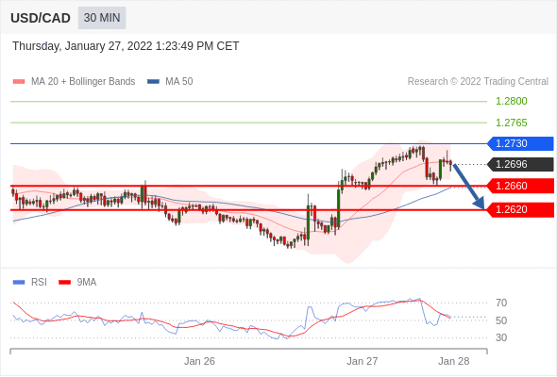Select the black 1.2696 current price tag
This screenshot has width=557, height=377.
pyautogui.click(x=520, y=164)
